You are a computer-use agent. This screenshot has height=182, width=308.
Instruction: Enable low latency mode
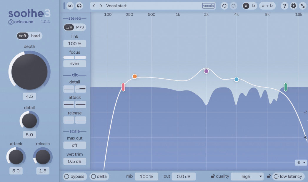288,176
